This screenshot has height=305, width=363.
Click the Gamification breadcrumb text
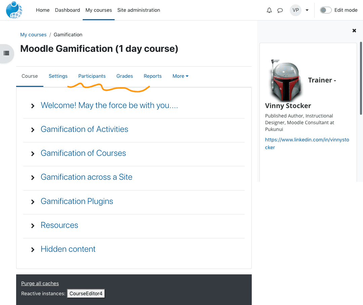(x=68, y=35)
